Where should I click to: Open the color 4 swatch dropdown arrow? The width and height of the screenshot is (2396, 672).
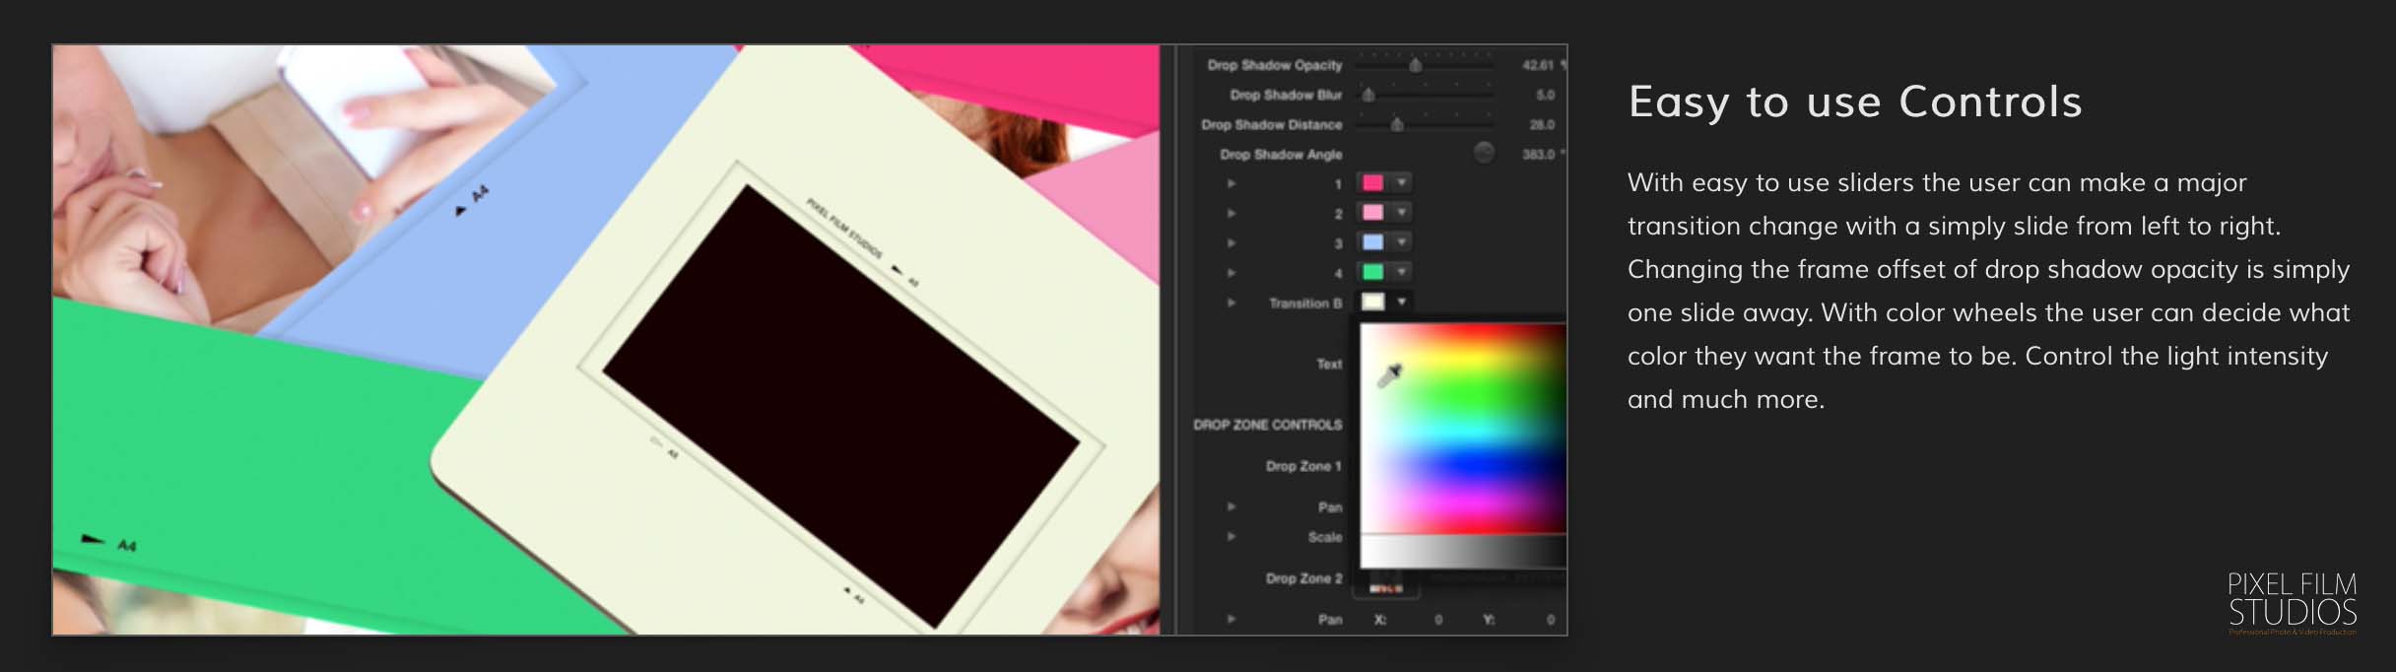click(1401, 271)
